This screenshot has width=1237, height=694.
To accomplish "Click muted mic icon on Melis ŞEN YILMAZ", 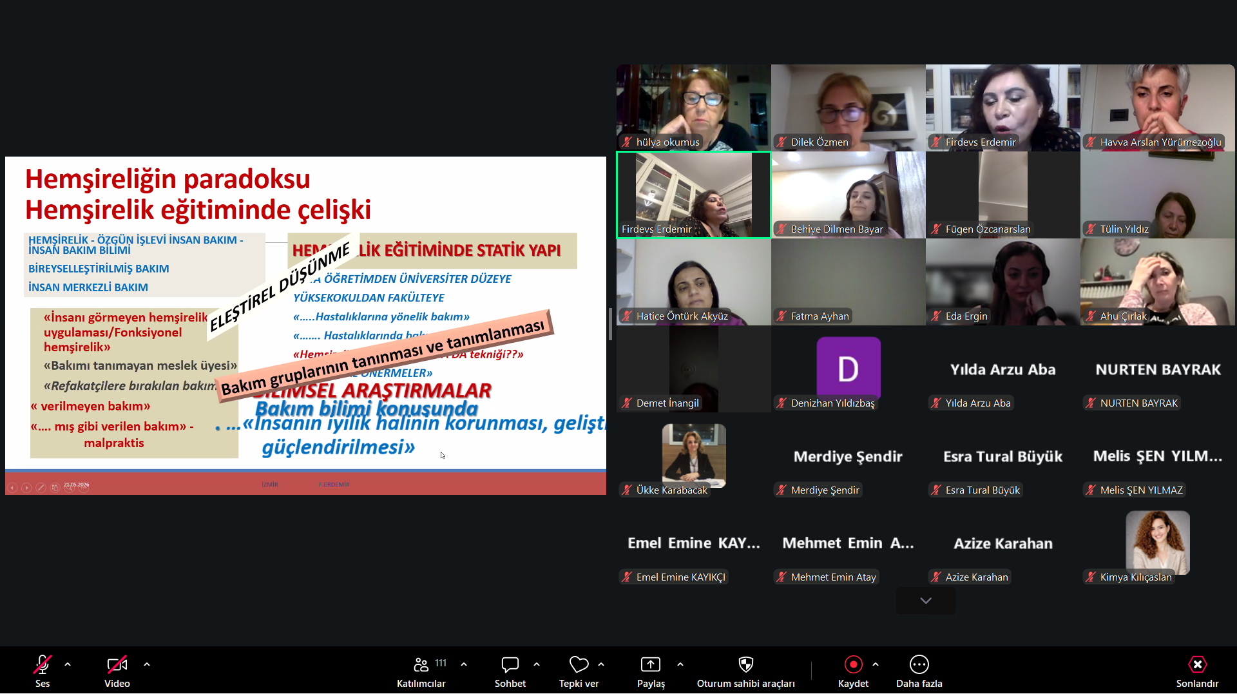I will tap(1091, 490).
